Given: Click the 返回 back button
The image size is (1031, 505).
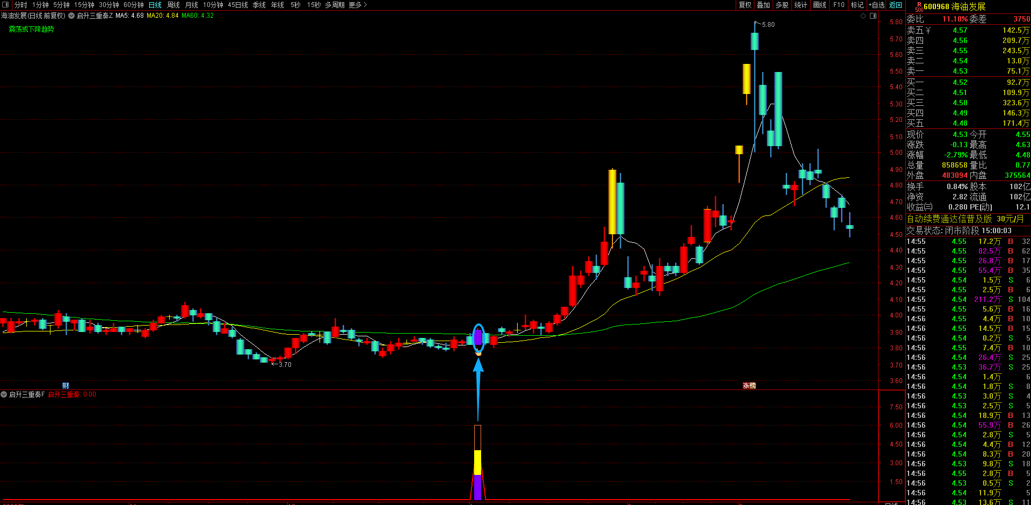Looking at the screenshot, I should 896,5.
